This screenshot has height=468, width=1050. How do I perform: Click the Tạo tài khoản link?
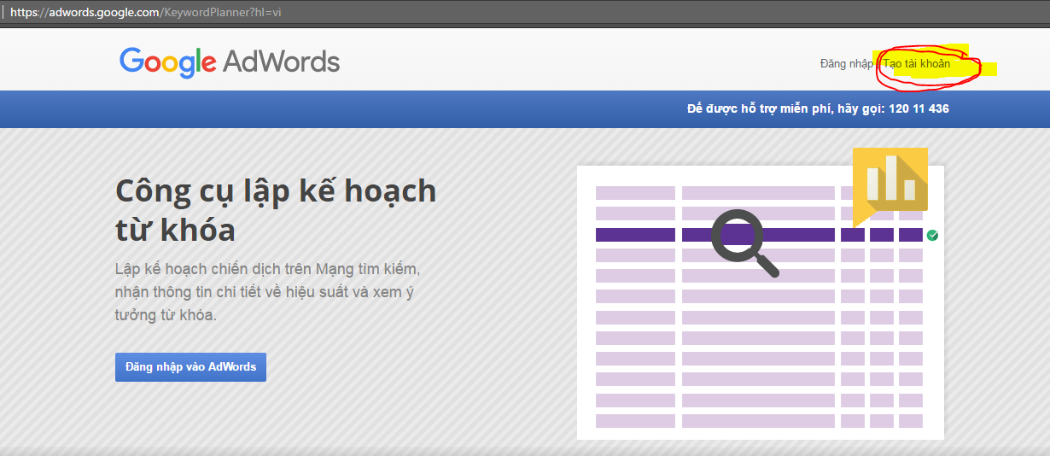pyautogui.click(x=916, y=64)
